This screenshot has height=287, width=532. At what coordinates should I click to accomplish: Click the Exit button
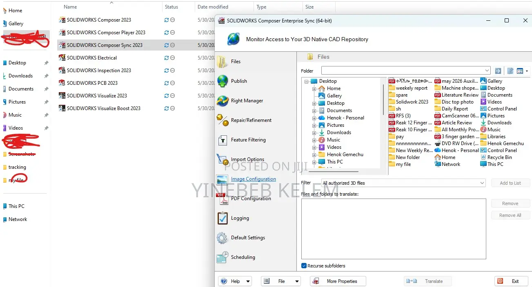pyautogui.click(x=511, y=281)
